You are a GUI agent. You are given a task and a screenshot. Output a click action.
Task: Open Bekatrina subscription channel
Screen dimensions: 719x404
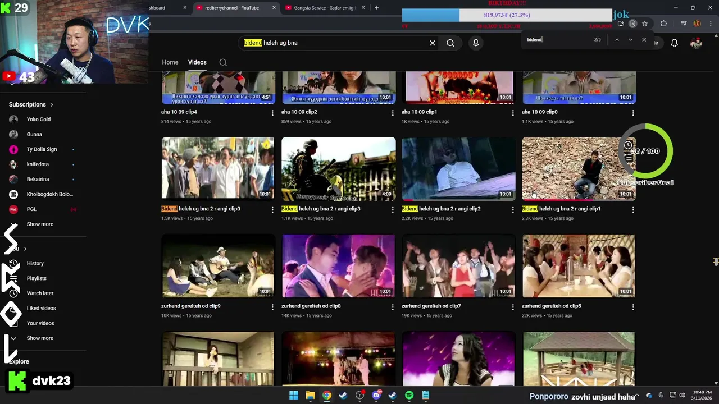pos(38,179)
